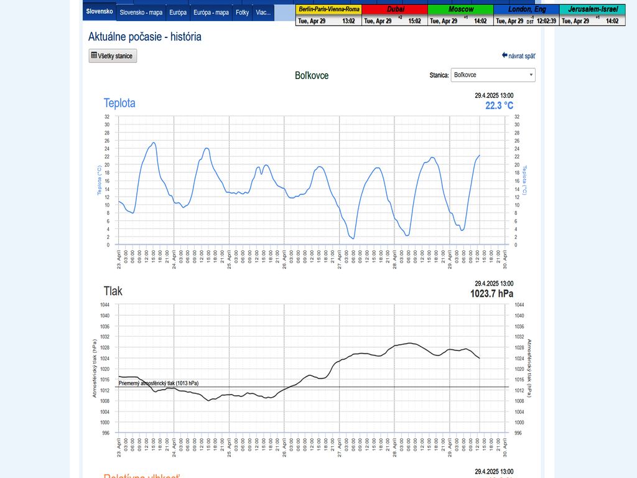637x478 pixels.
Task: Select the Európa - mapa tab
Action: (x=211, y=12)
